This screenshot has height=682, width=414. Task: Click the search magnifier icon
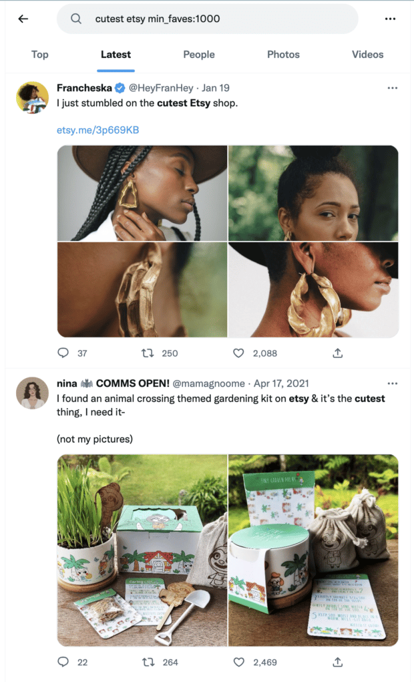coord(74,19)
